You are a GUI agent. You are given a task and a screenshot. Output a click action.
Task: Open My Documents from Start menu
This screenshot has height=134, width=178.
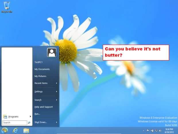point(42,69)
